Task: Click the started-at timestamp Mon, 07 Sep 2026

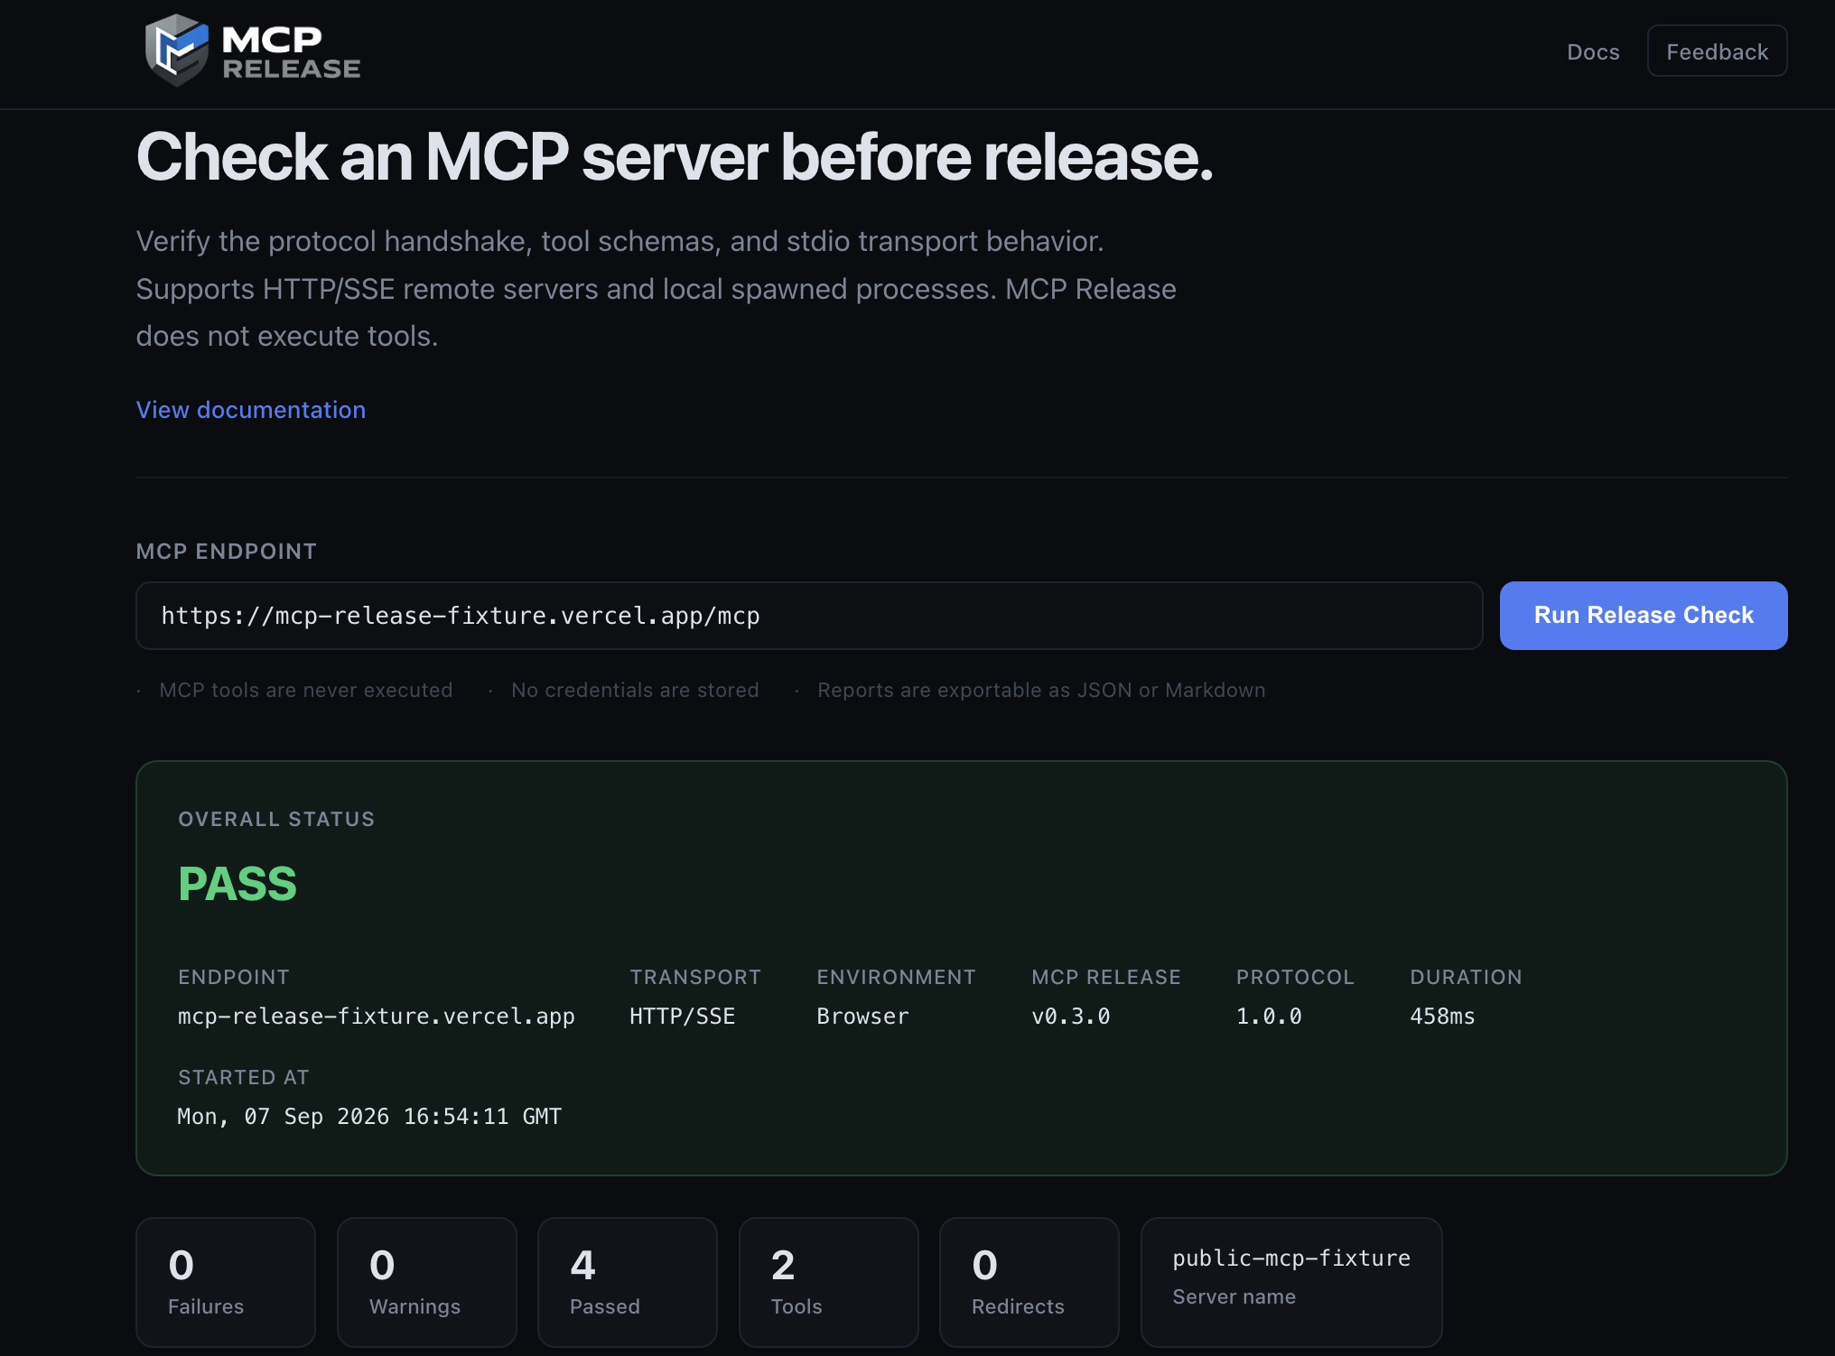Action: 369,1117
